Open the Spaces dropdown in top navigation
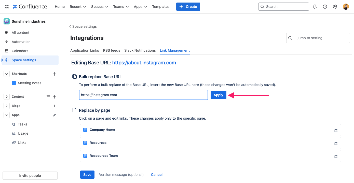The height and width of the screenshot is (183, 354). (x=99, y=7)
